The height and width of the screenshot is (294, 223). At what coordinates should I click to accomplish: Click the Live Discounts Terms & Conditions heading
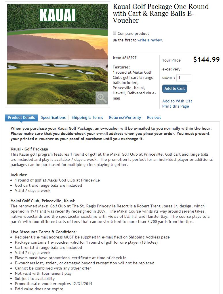pos(43,232)
